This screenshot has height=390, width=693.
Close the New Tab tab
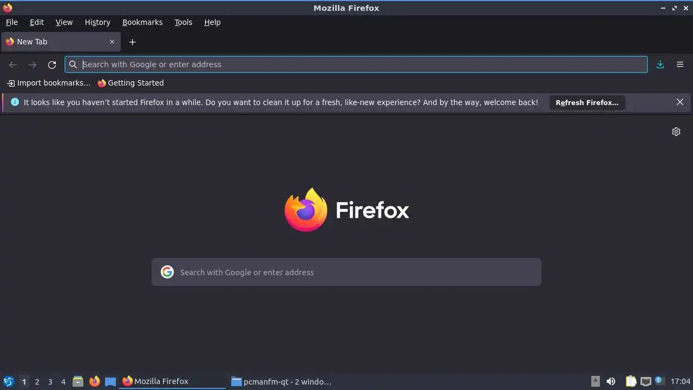pyautogui.click(x=112, y=42)
